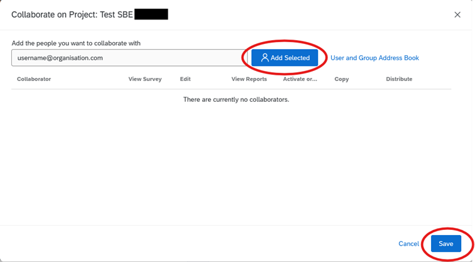Select the Copy column header
The height and width of the screenshot is (262, 475).
tap(341, 79)
